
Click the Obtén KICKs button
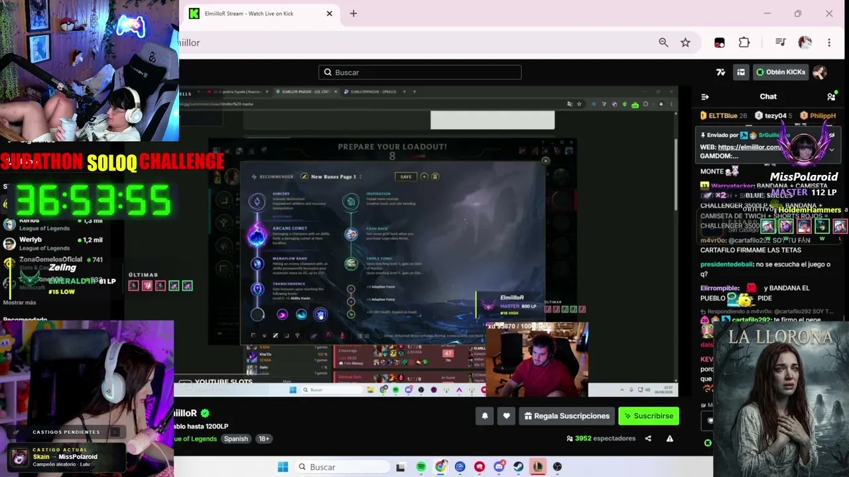pyautogui.click(x=781, y=72)
